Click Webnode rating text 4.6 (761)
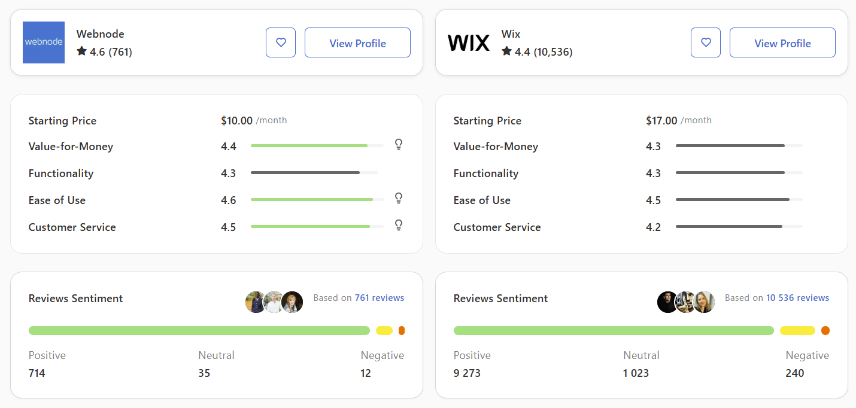Screen dimensions: 856x408 (x=111, y=52)
